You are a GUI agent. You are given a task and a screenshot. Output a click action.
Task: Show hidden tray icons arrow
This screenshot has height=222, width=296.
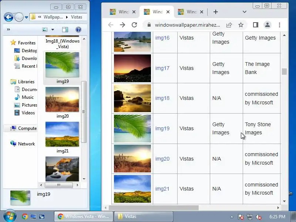click(232, 217)
